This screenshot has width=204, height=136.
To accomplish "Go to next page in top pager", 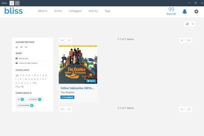I will (x=182, y=40).
